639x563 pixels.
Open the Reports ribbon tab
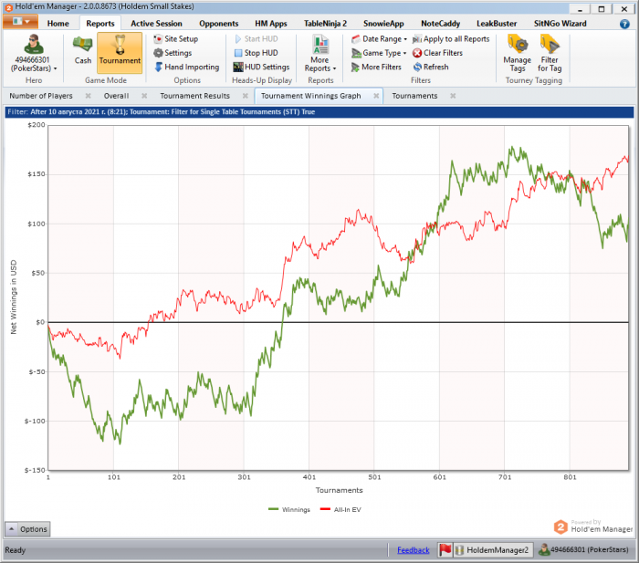tap(100, 24)
